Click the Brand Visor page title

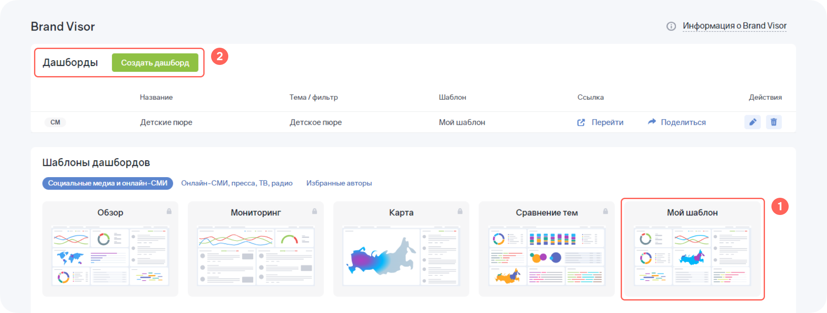click(x=63, y=27)
